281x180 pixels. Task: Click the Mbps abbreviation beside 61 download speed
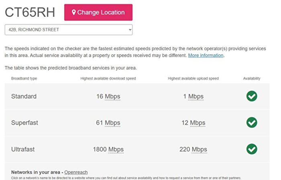coord(112,123)
